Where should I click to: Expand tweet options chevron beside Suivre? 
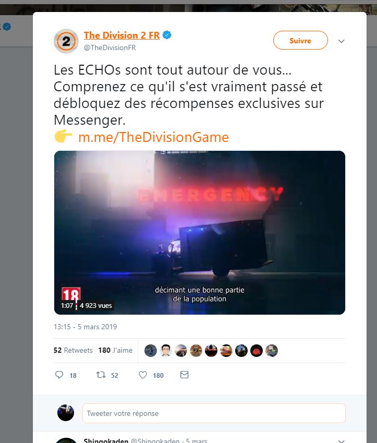click(x=342, y=41)
